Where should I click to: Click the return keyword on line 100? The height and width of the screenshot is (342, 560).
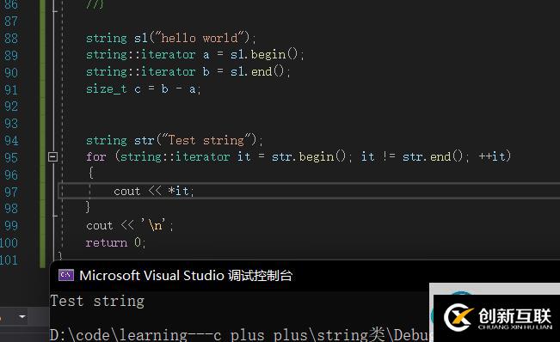coord(107,243)
